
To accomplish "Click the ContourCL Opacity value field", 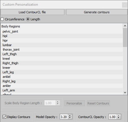I will click(x=112, y=117).
